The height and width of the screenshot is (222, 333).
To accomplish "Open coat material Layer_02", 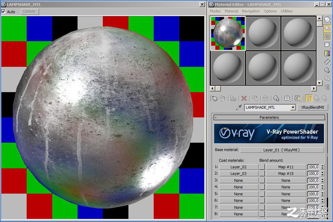I will [x=238, y=167].
